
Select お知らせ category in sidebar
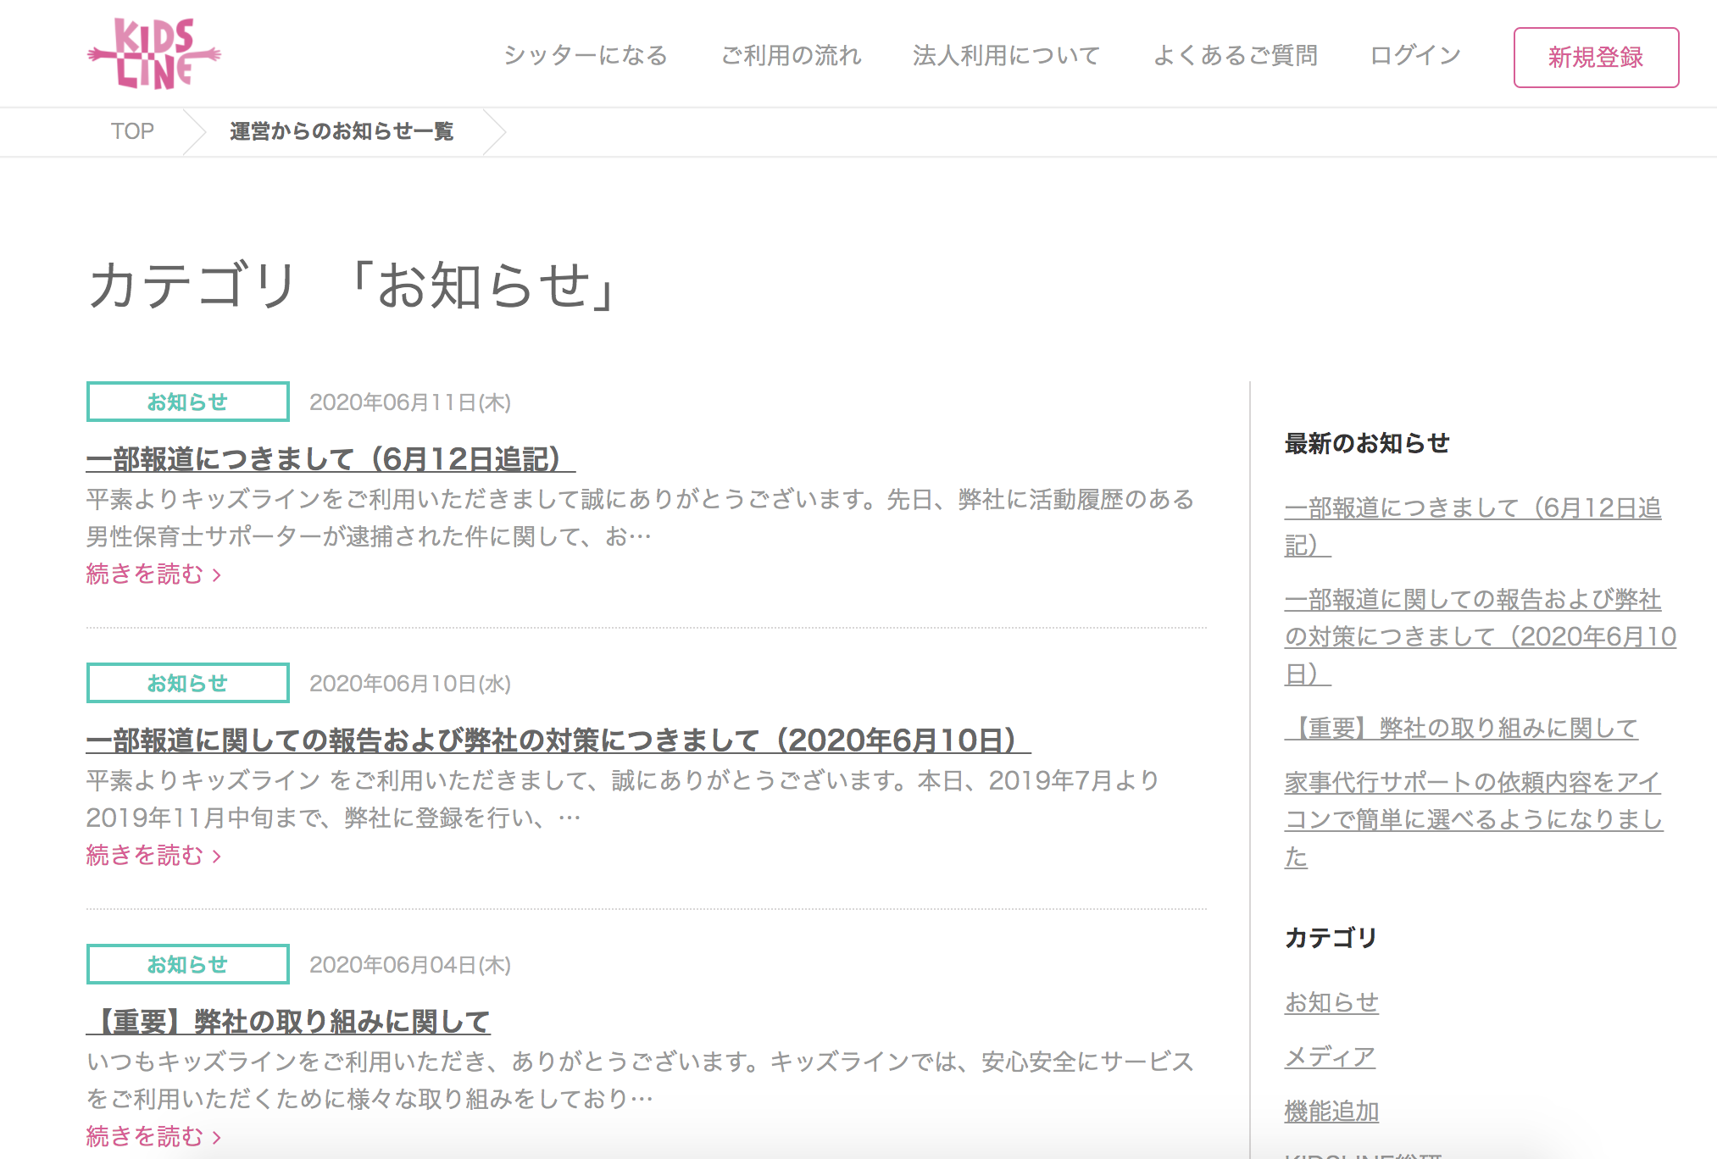click(x=1331, y=1002)
